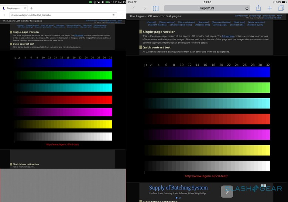Image resolution: width=288 pixels, height=202 pixels.
Task: Show all tabs with Safari's tabs icon
Action: point(281,8)
